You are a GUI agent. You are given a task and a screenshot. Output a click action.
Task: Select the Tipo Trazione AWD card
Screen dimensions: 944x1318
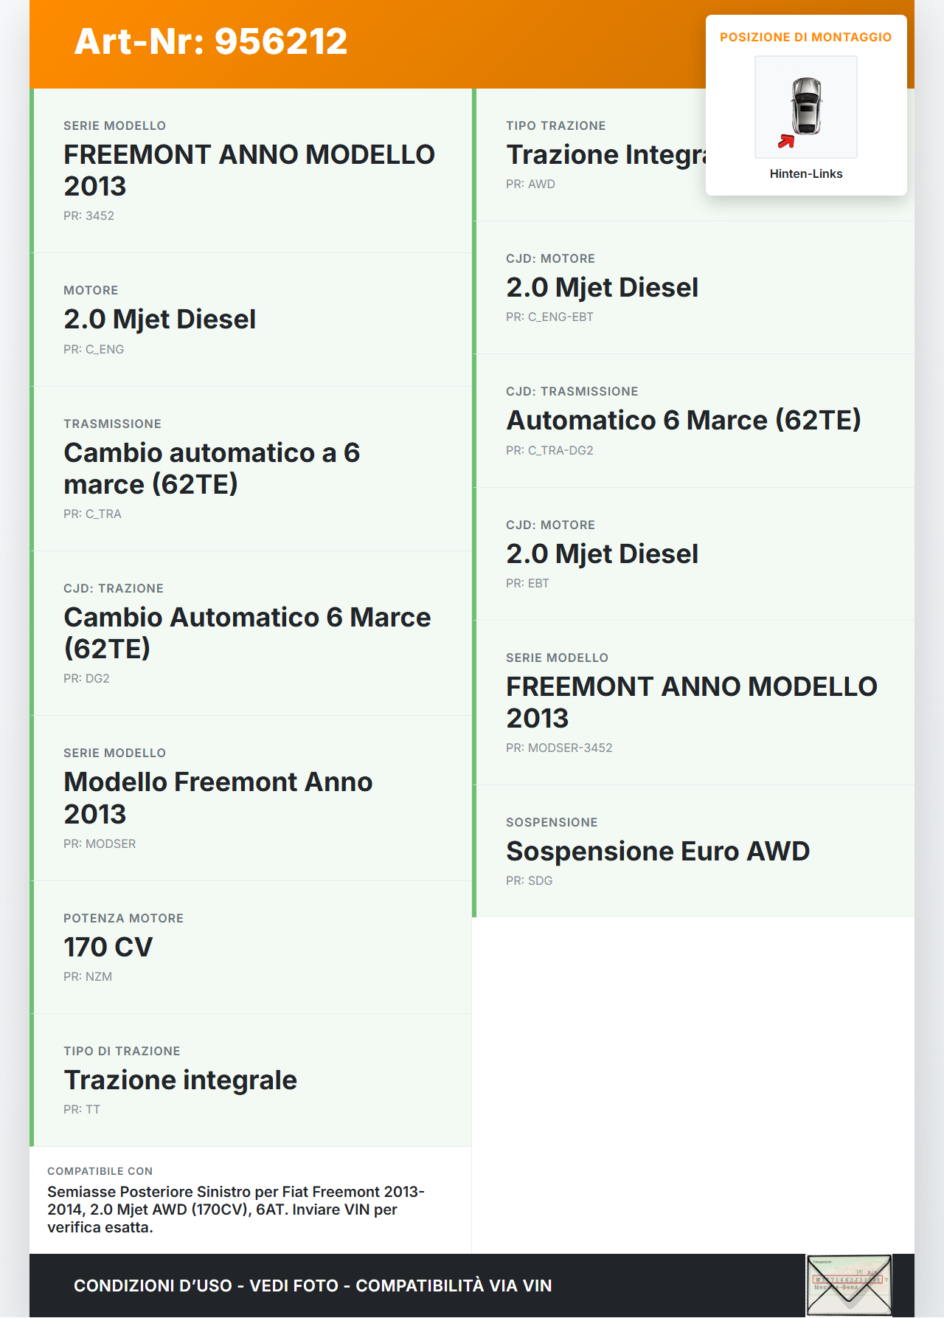click(x=590, y=156)
